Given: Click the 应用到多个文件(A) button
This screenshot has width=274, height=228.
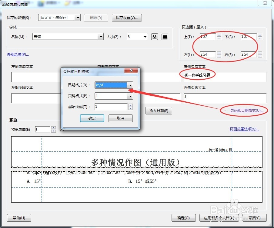Looking at the screenshot, I should pos(219,218).
